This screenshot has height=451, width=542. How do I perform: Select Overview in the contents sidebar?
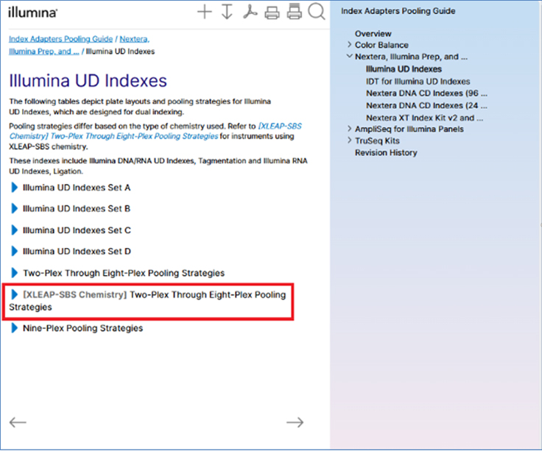click(x=373, y=34)
